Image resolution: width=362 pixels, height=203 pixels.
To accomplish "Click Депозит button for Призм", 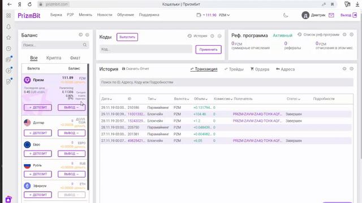I will pos(38,108).
